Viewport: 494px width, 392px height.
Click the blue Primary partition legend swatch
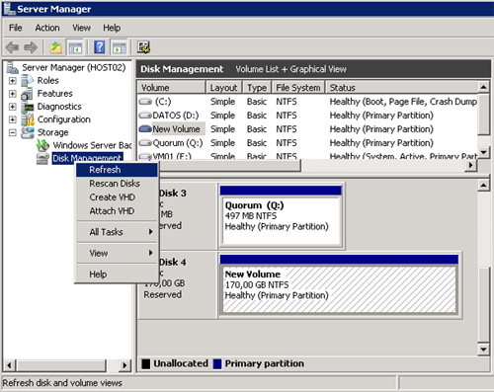[x=217, y=363]
